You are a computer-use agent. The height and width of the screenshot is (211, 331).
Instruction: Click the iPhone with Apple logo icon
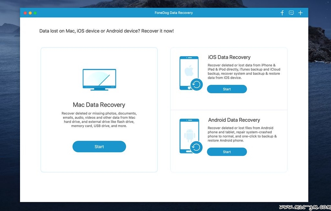click(x=191, y=73)
